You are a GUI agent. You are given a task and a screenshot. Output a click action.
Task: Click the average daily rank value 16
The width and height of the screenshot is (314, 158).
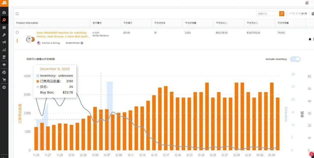(x=155, y=33)
